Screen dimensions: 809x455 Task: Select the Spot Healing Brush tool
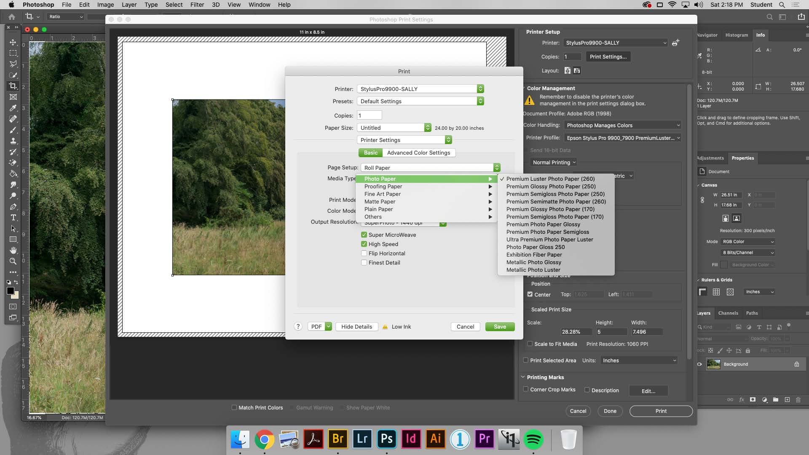tap(13, 119)
